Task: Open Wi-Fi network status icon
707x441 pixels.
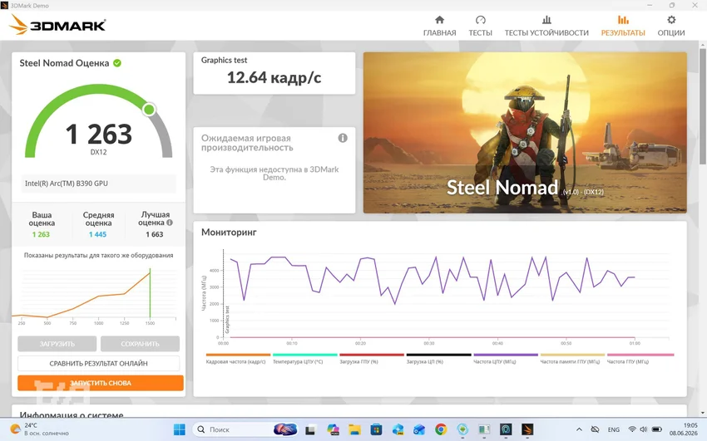Action: (631, 429)
